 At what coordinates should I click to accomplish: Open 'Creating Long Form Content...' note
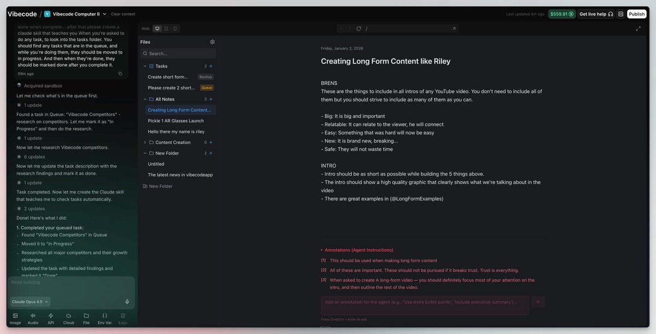point(180,110)
